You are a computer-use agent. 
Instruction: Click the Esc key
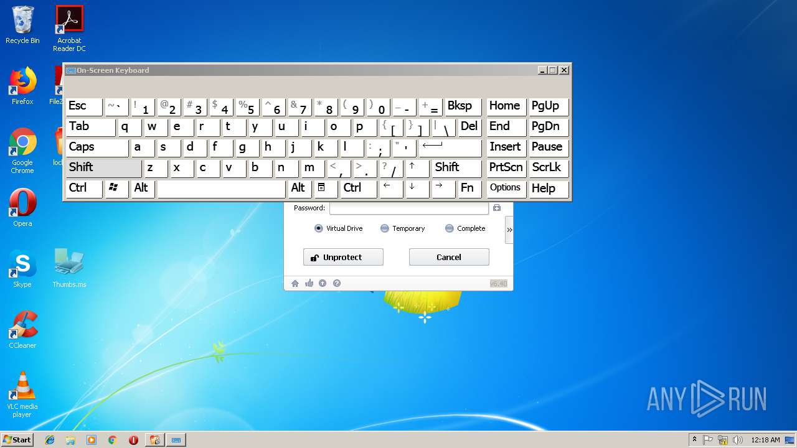coord(84,106)
